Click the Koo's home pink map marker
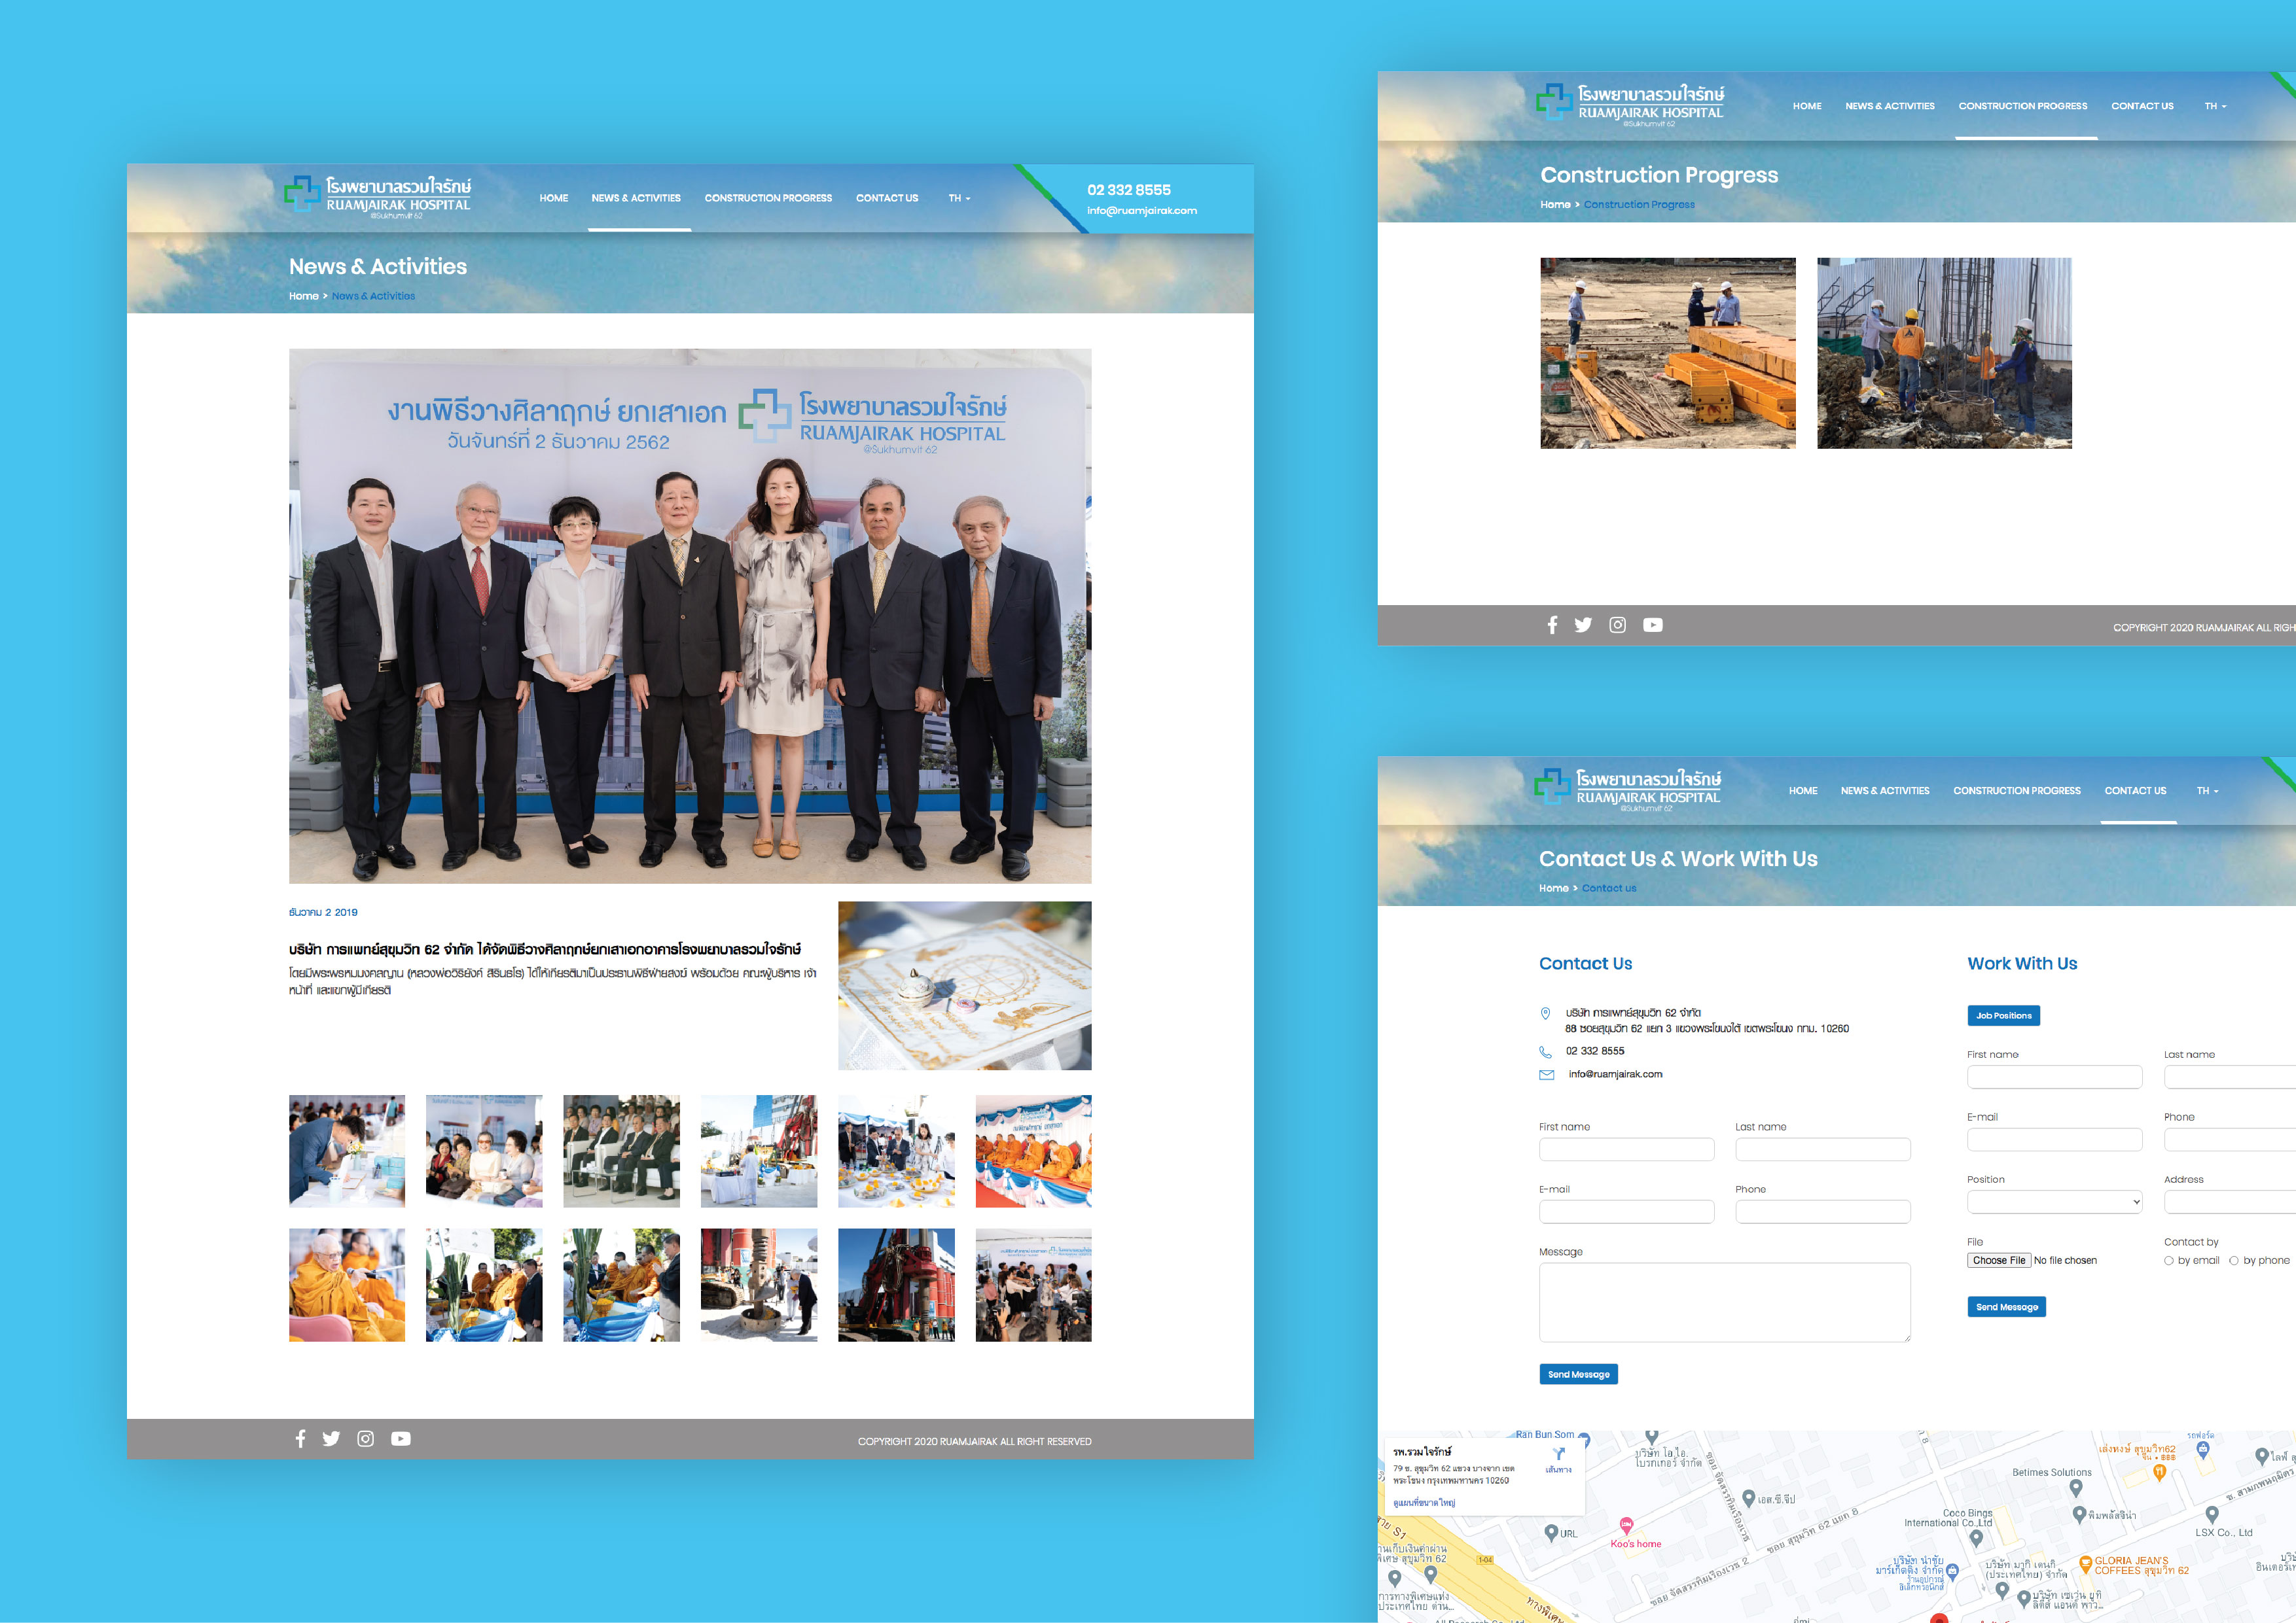Screen dimensions: 2296x1623 (1626, 1525)
